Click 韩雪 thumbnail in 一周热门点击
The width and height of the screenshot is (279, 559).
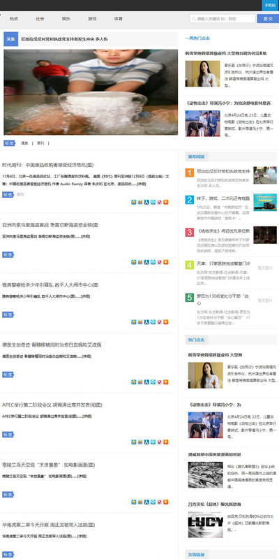tap(202, 73)
